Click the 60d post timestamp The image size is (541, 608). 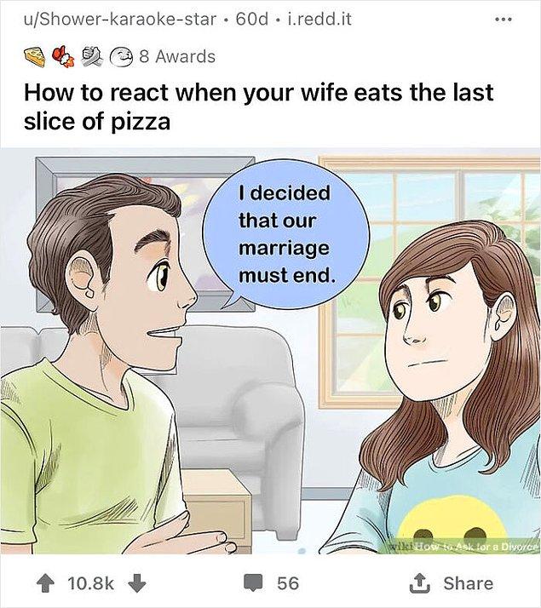tap(251, 19)
